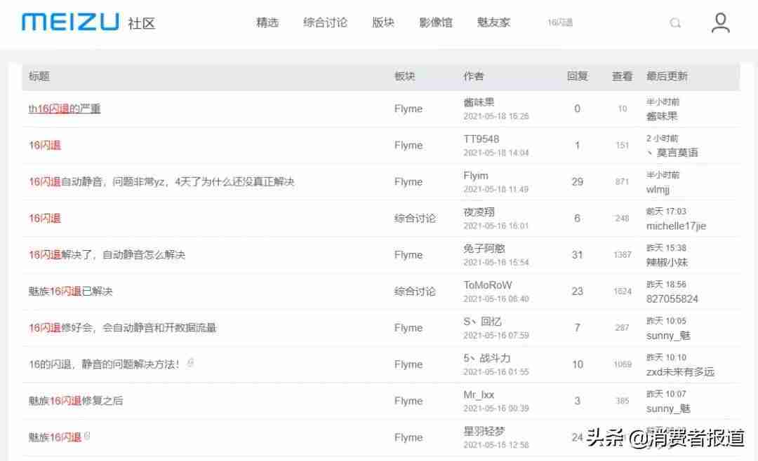The height and width of the screenshot is (461, 758).
Task: Click the search magnifier icon
Action: point(675,22)
